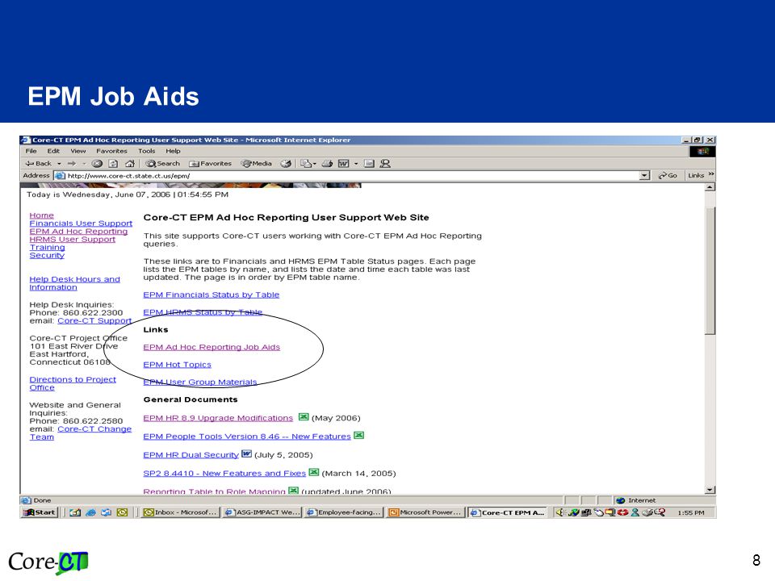Click the Discuss icon in toolbar
The width and height of the screenshot is (775, 581).
point(369,164)
